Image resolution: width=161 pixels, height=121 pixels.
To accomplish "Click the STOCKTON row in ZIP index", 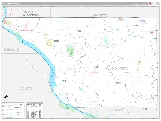I will tap(33, 115).
